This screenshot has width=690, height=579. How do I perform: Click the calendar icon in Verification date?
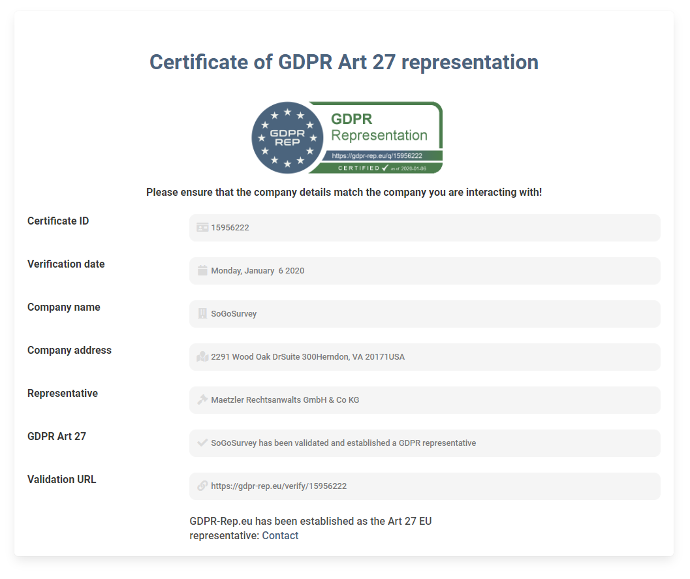pyautogui.click(x=202, y=271)
